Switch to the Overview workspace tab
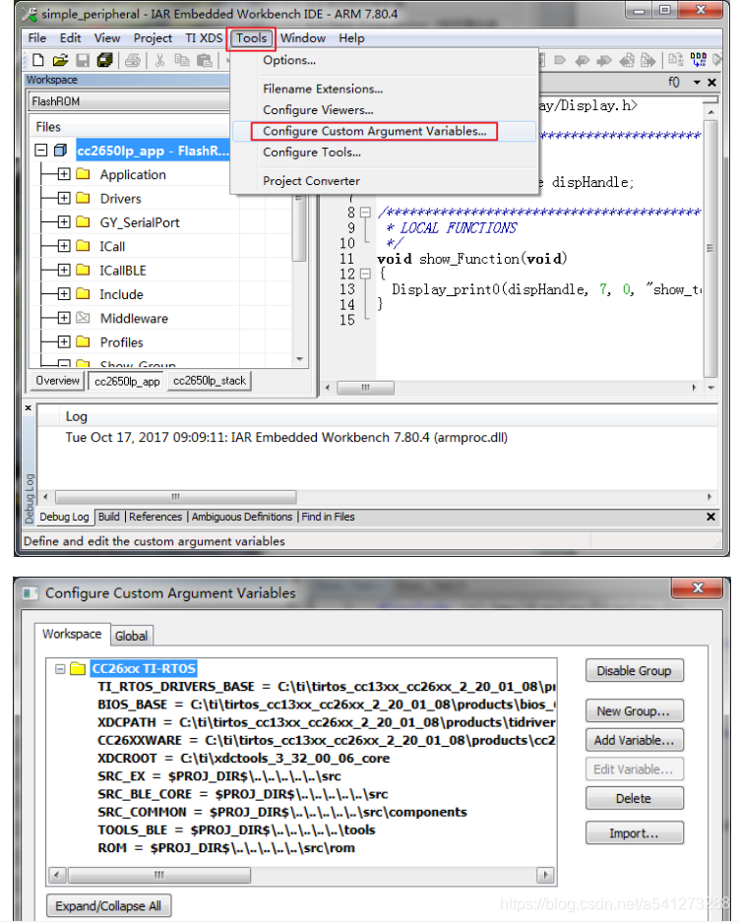This screenshot has width=740, height=922. click(57, 381)
